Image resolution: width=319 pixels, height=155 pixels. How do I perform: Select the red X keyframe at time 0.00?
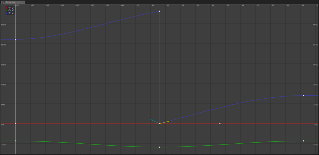15,124
